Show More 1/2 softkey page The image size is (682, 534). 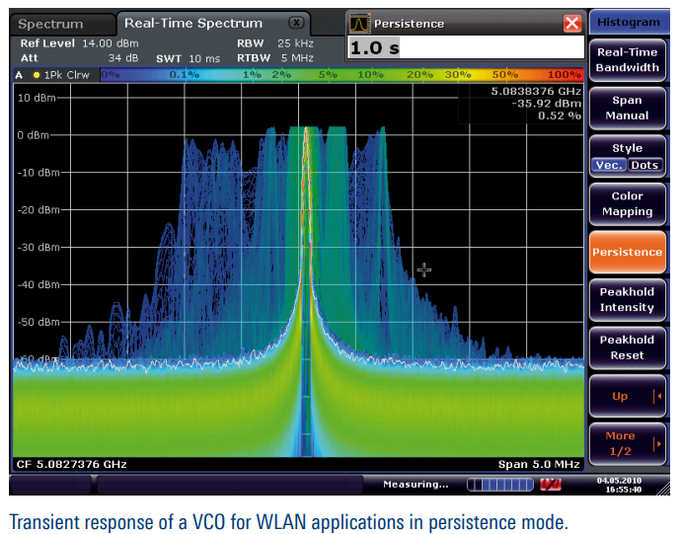click(x=627, y=444)
